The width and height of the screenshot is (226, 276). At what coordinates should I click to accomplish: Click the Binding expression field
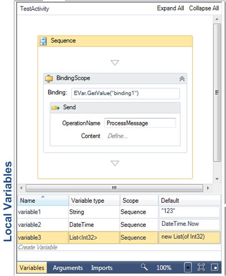pyautogui.click(x=125, y=93)
